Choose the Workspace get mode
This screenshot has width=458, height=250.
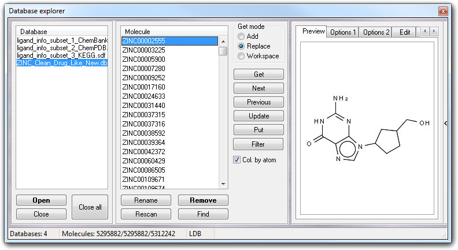pos(241,56)
